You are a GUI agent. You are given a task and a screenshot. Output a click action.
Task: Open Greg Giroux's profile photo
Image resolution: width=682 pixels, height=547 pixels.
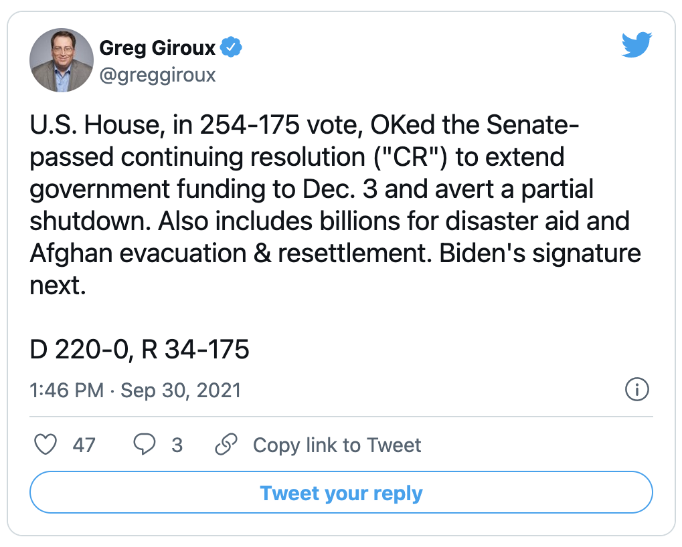pyautogui.click(x=62, y=60)
